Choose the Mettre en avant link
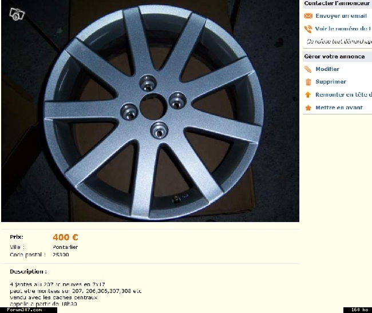 [x=339, y=108]
